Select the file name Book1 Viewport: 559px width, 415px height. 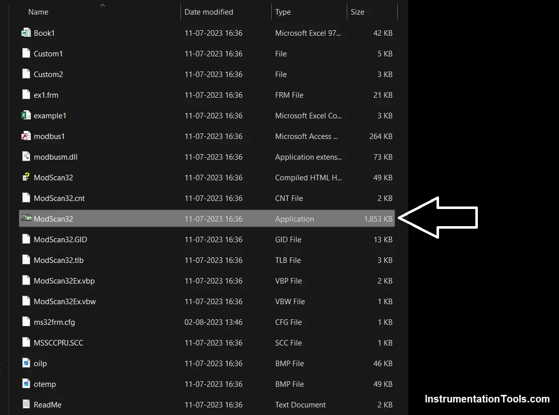44,33
